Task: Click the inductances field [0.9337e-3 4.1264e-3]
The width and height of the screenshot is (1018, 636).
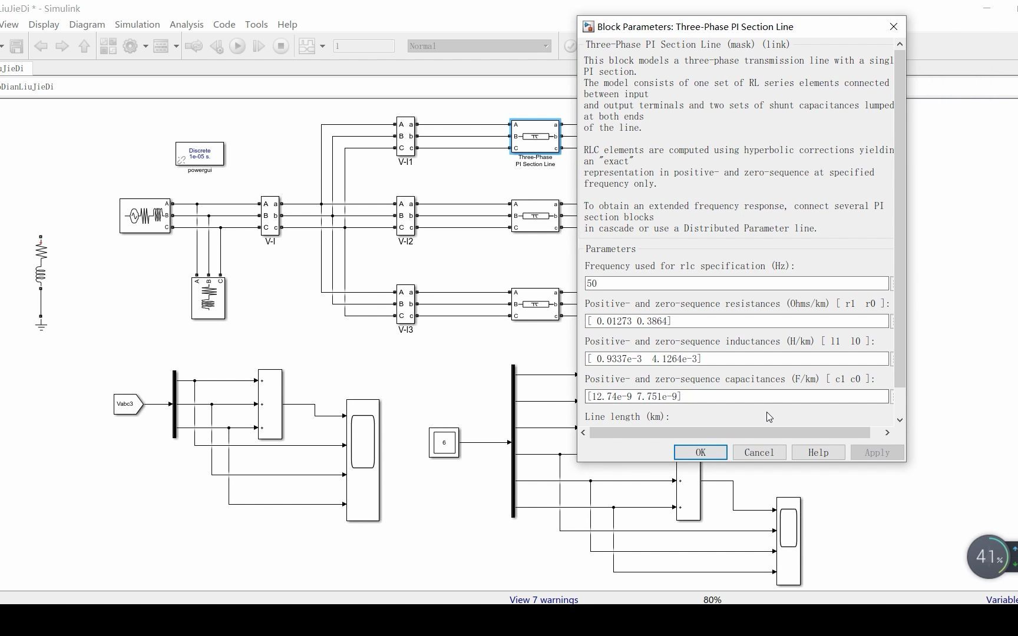Action: click(x=736, y=359)
